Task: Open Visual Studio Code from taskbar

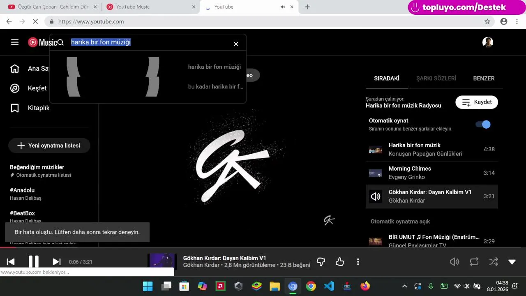Action: [x=329, y=286]
